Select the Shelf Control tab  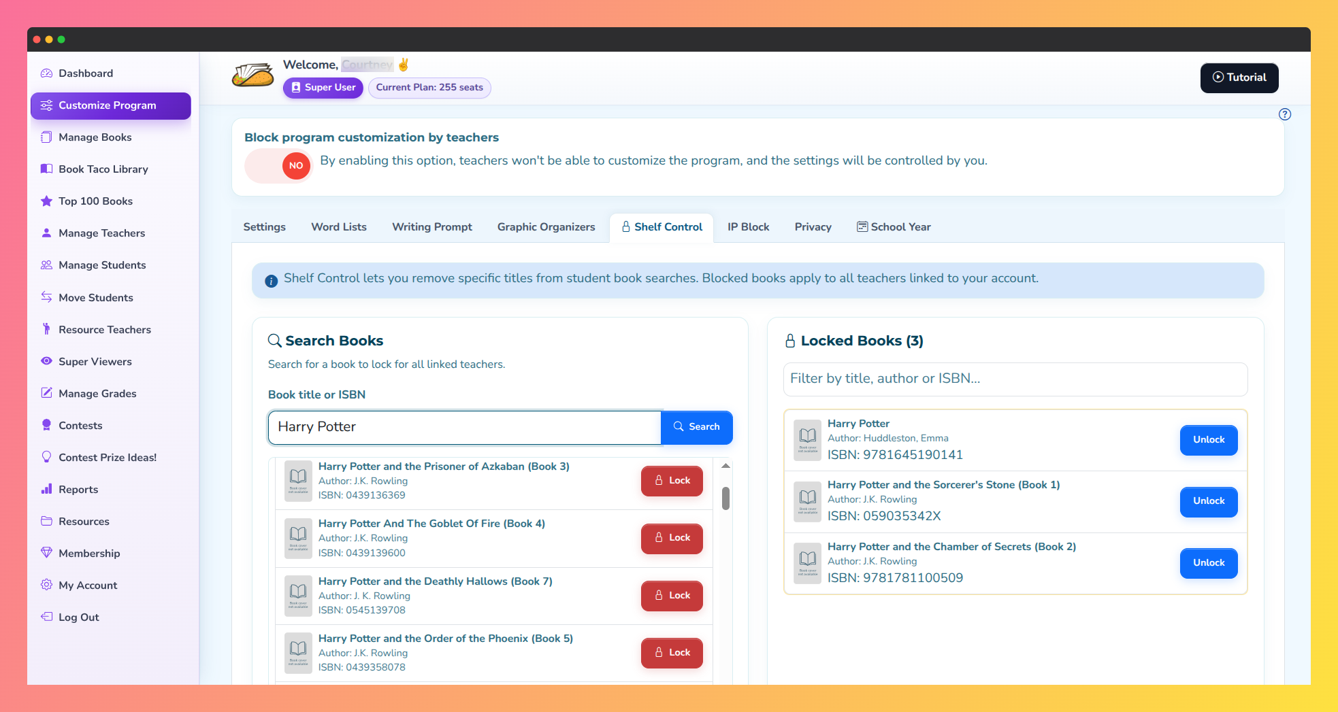pyautogui.click(x=662, y=227)
